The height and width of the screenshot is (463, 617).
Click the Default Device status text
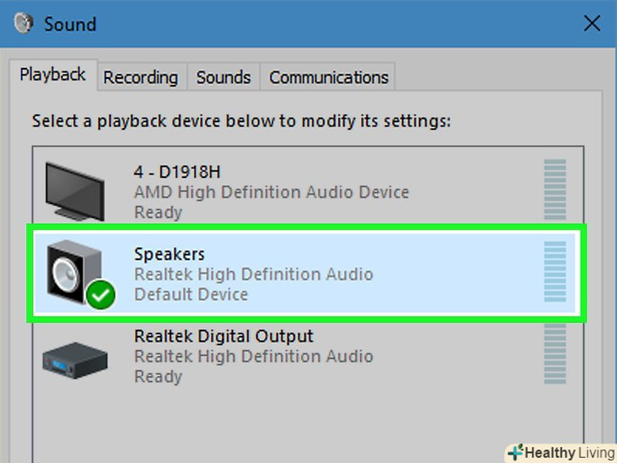191,294
